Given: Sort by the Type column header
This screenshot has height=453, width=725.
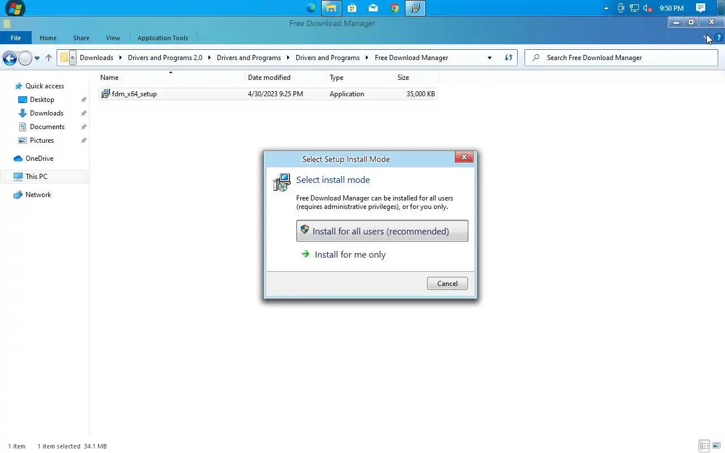Looking at the screenshot, I should pos(336,78).
